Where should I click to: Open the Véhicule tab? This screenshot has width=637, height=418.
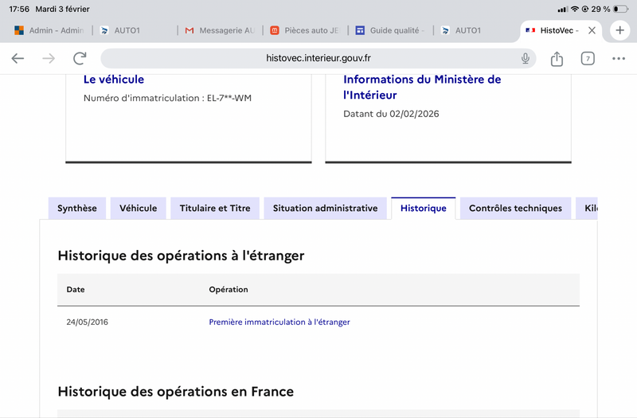[x=138, y=209]
